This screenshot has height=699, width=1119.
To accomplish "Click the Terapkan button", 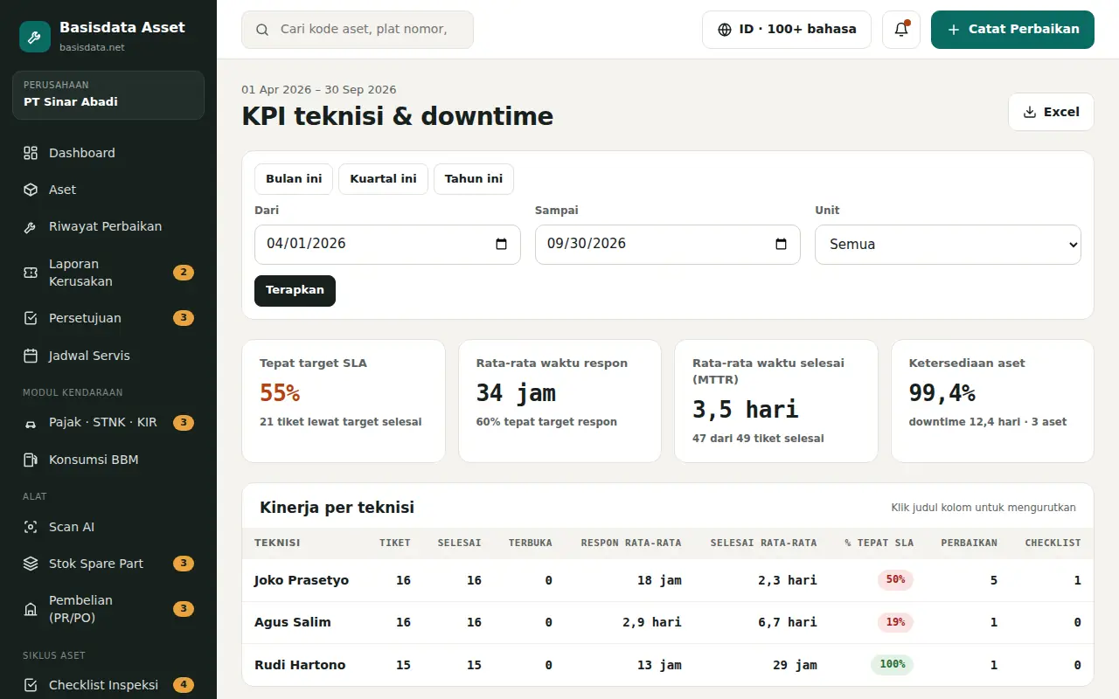I will coord(295,291).
